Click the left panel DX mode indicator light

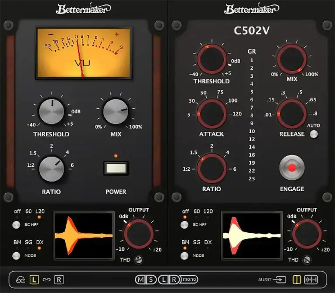[39, 248]
